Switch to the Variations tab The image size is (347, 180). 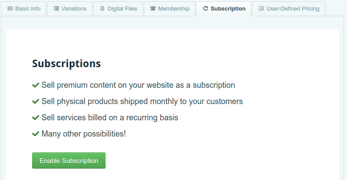pos(70,9)
